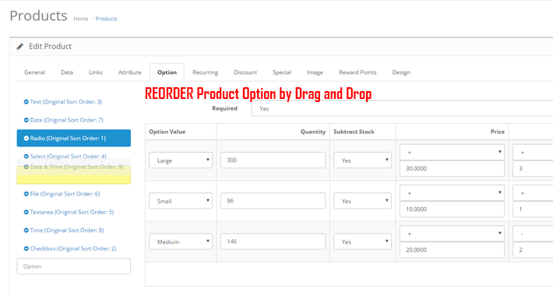Remove the Checkbox option via its minus icon

tap(26, 248)
